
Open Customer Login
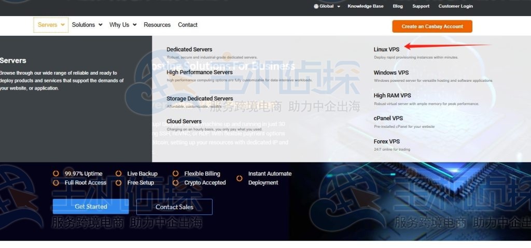tap(455, 6)
